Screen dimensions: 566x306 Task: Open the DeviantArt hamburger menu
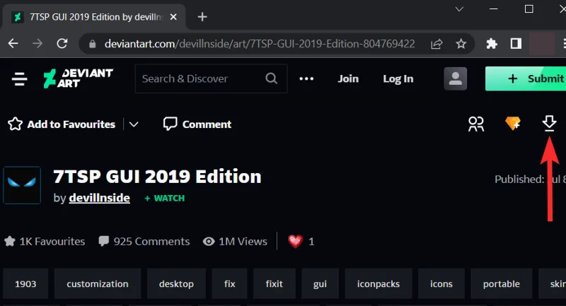click(x=20, y=78)
